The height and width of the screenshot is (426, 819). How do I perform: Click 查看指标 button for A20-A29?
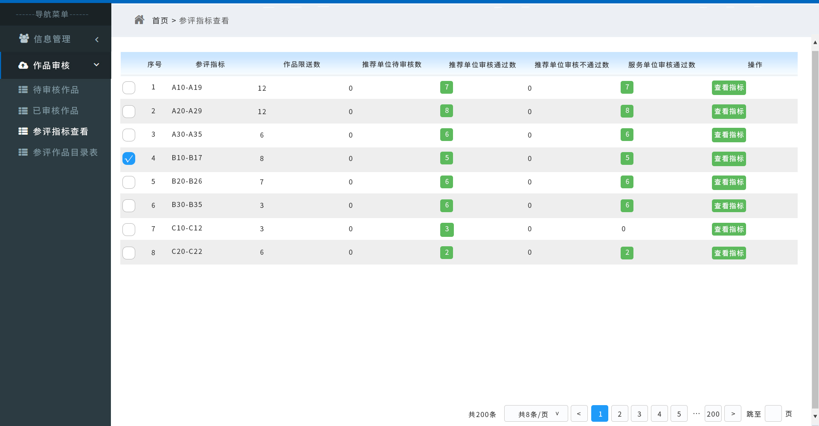[729, 112]
